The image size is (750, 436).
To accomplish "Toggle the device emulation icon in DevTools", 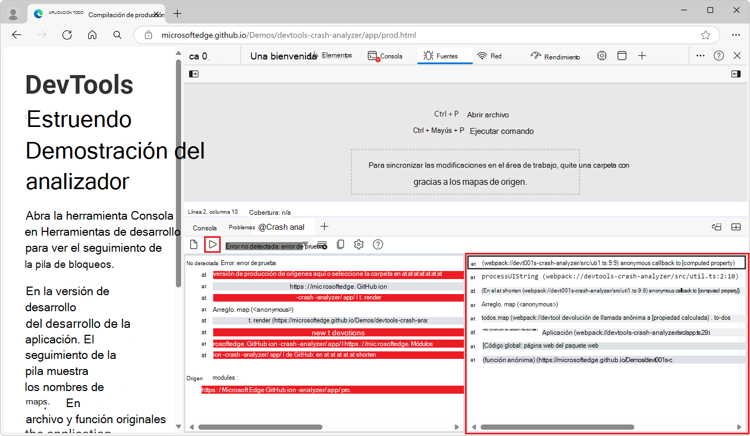I will click(x=621, y=55).
